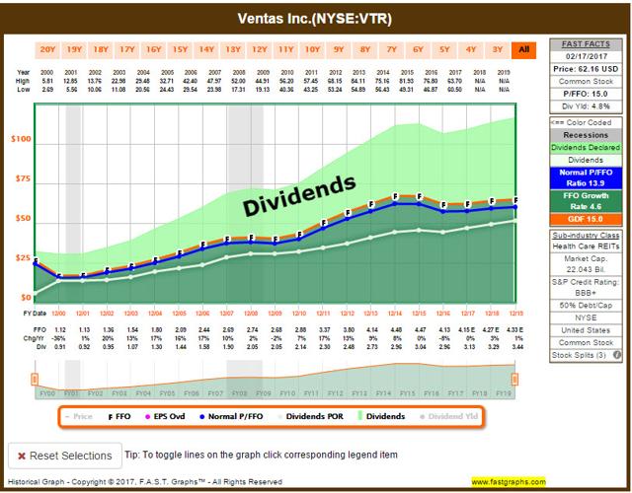Show the 4Y time range
This screenshot has width=632, height=493.
click(x=471, y=50)
